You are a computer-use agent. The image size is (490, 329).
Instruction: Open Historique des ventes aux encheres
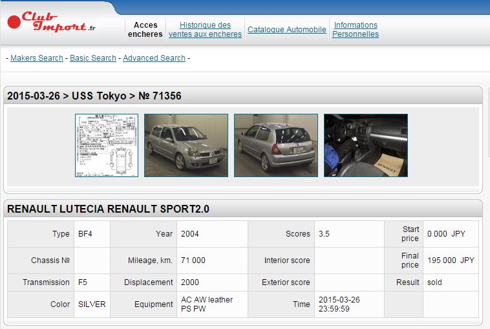(x=205, y=30)
